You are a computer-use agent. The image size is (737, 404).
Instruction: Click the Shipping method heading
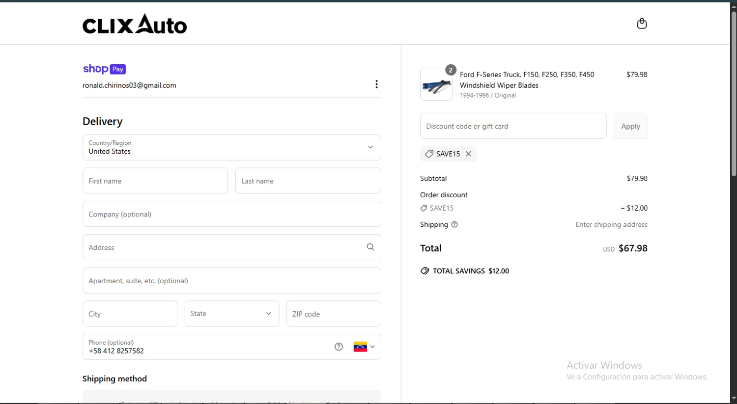coord(114,378)
